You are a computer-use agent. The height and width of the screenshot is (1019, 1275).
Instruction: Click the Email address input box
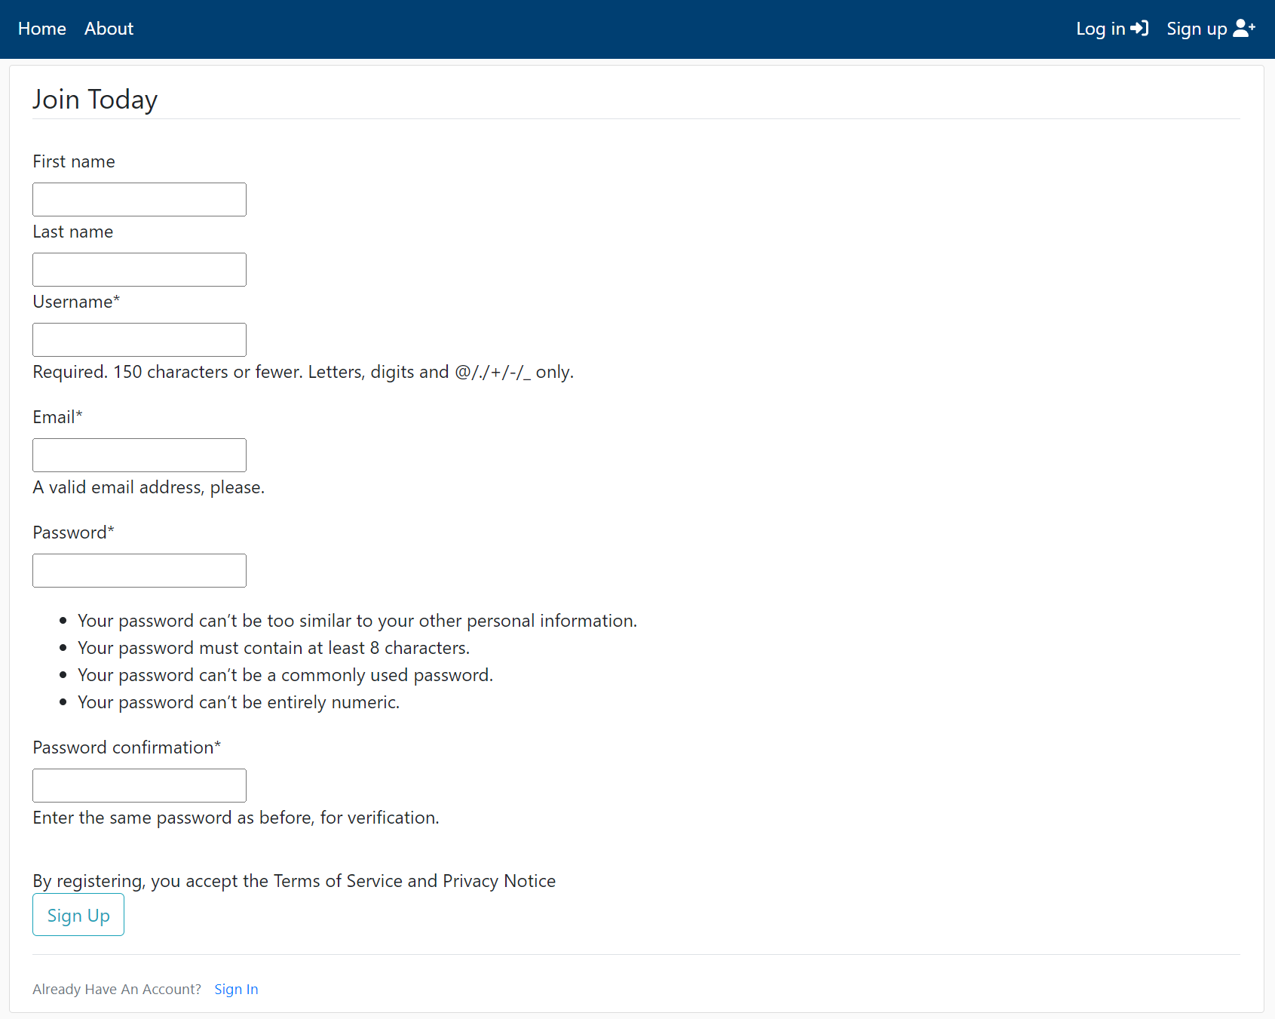tap(139, 456)
